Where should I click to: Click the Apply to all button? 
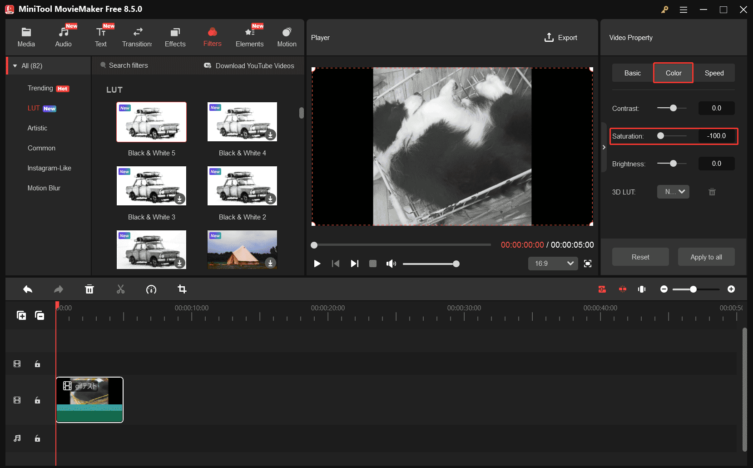click(706, 257)
